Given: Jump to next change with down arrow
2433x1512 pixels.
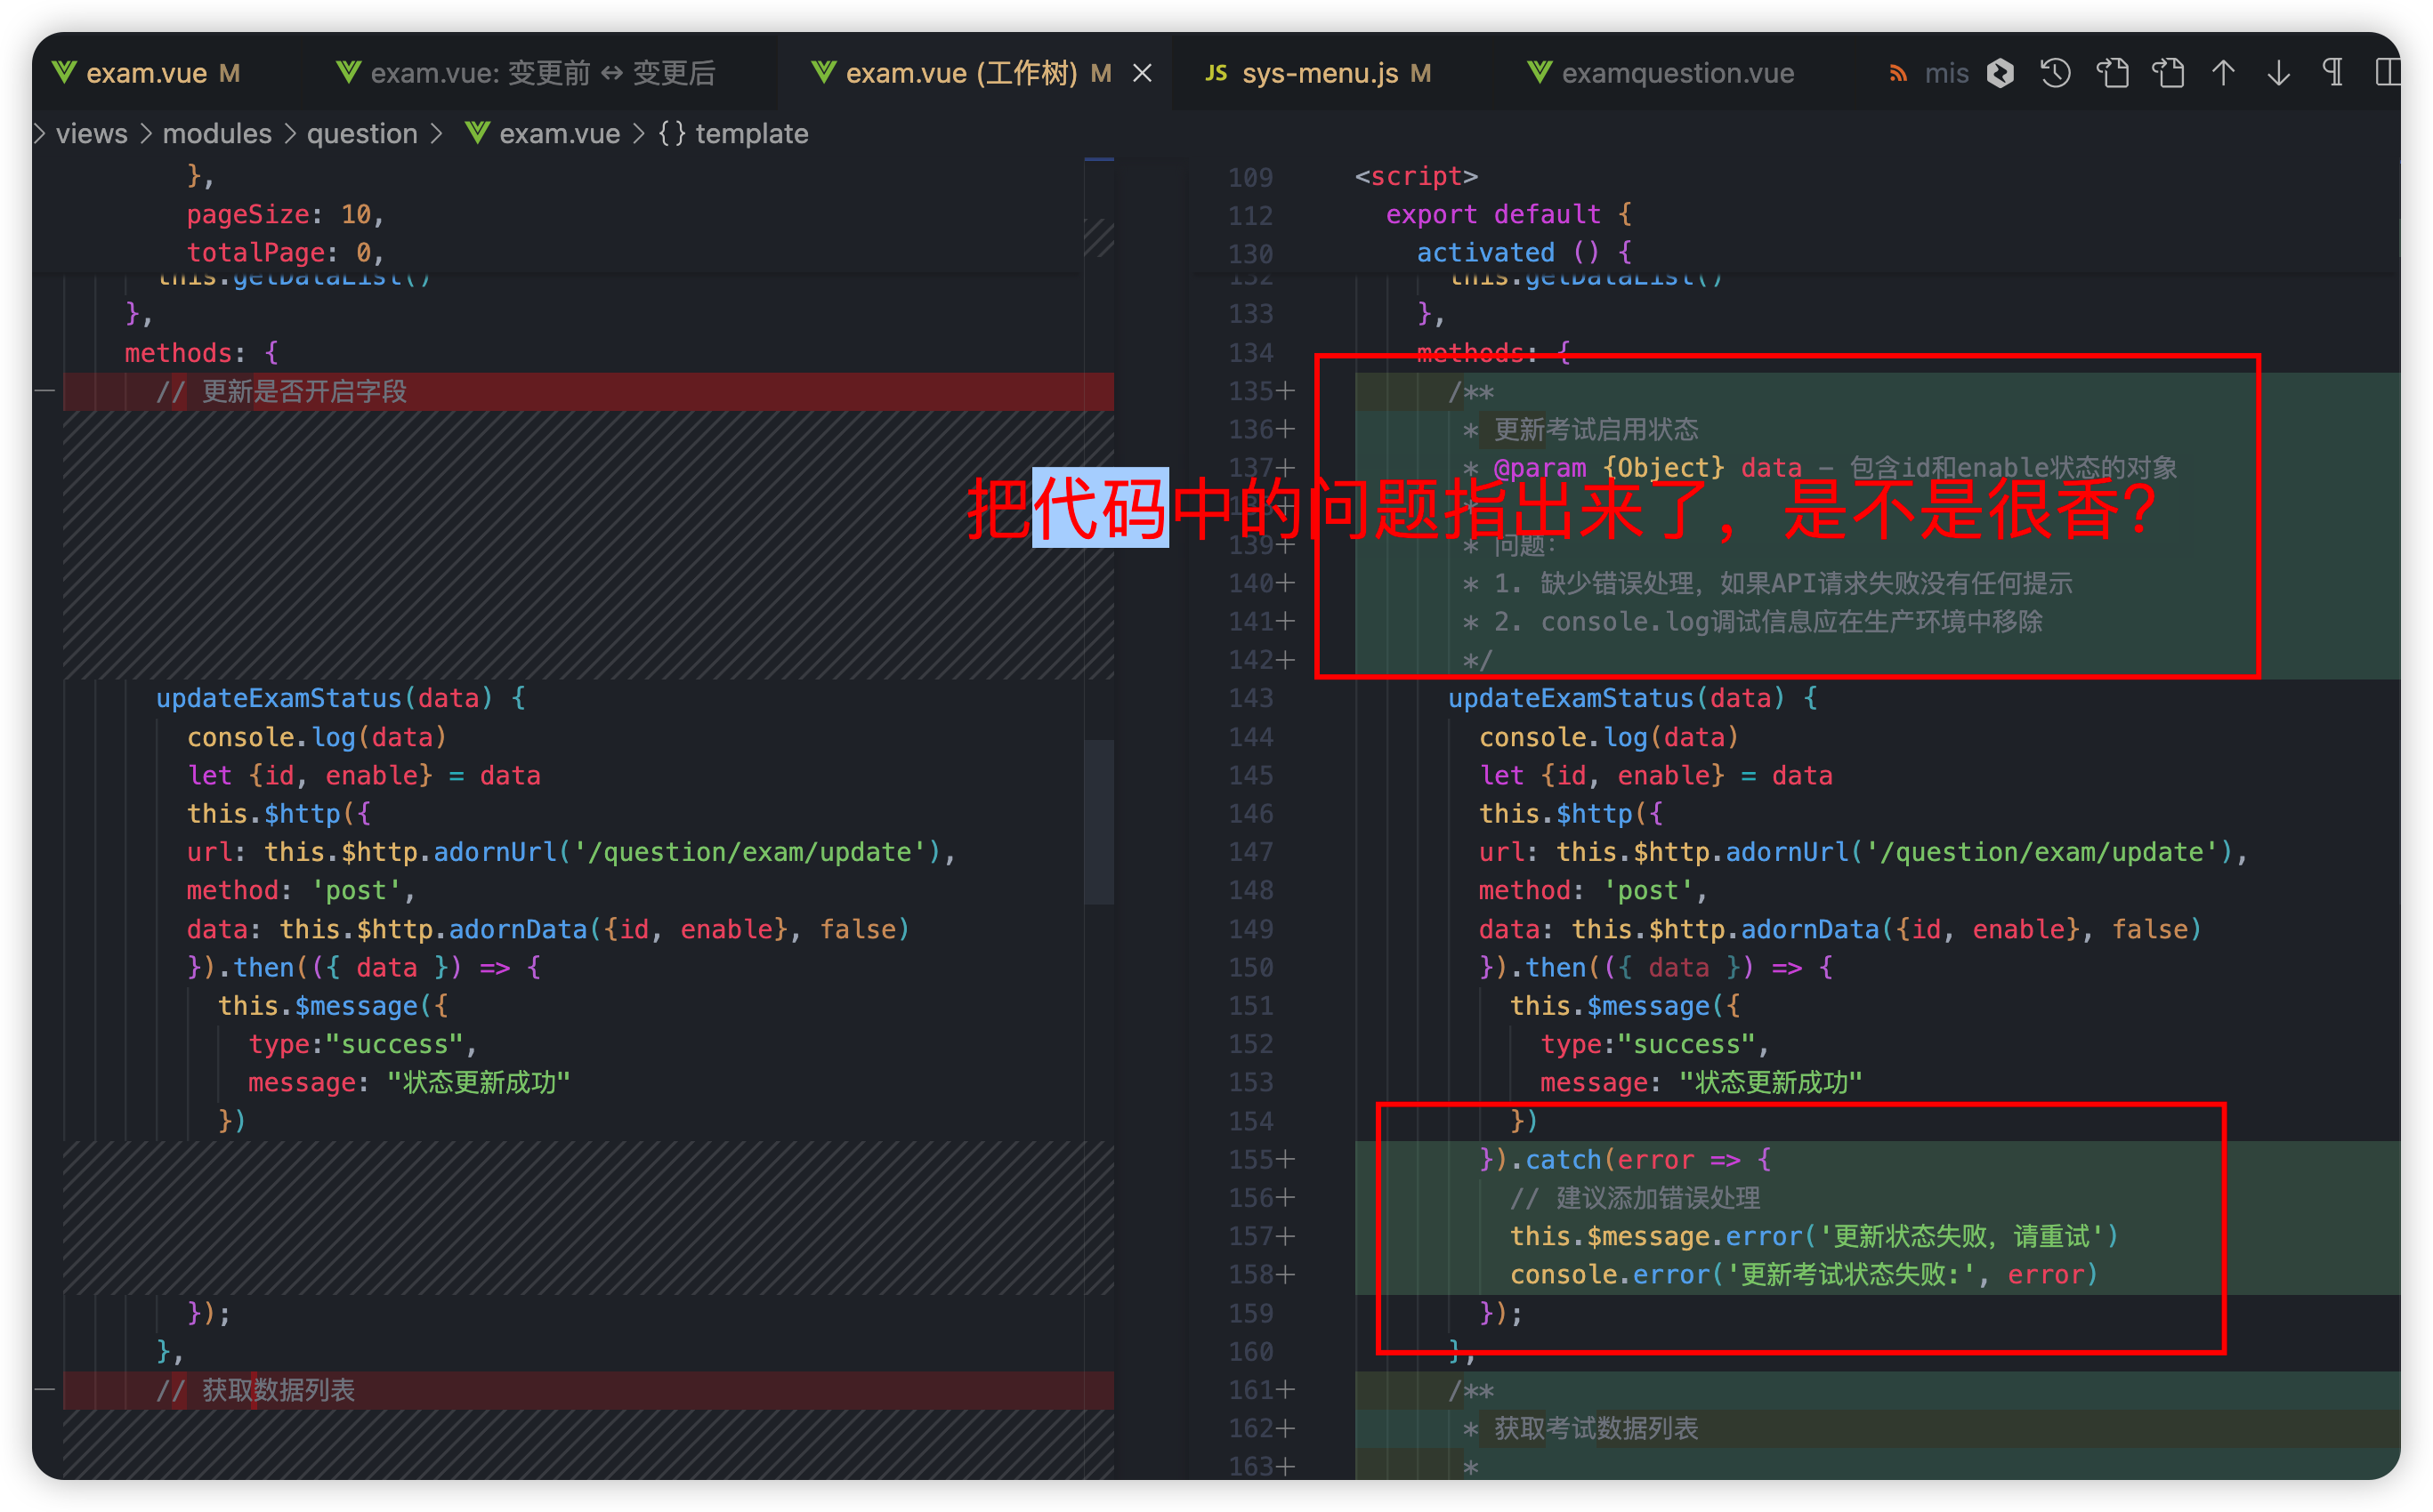Looking at the screenshot, I should [2279, 73].
